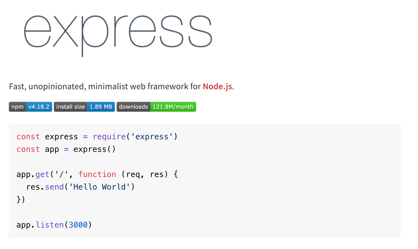Screen dimensions: 418x249
Task: Click the const keyword in the first line
Action: click(x=28, y=136)
